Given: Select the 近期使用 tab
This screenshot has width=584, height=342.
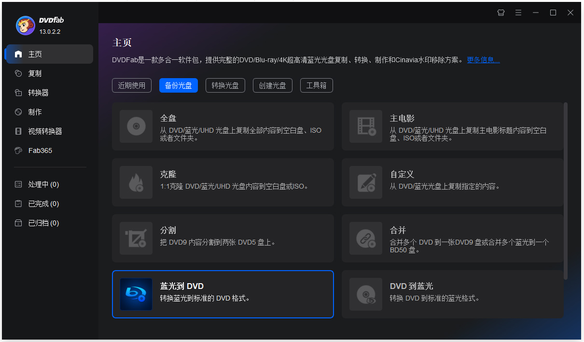Looking at the screenshot, I should pyautogui.click(x=131, y=85).
